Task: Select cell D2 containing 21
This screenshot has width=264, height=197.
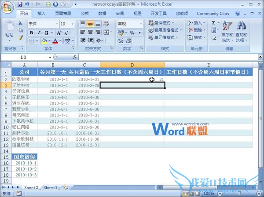Action: coord(132,79)
